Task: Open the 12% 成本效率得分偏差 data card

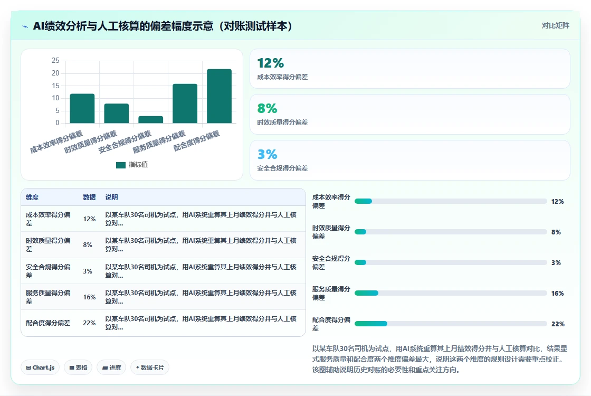Action: (409, 69)
